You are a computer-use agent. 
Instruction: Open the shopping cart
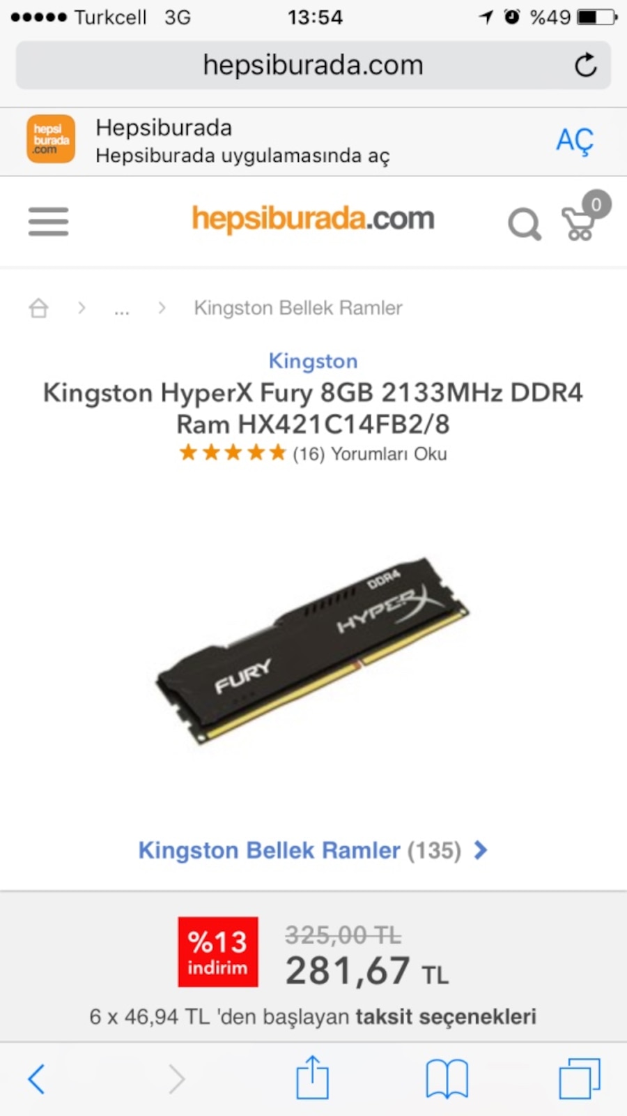tap(585, 218)
